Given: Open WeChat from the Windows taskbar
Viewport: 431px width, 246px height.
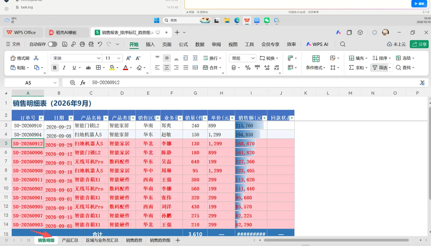Looking at the screenshot, I should pyautogui.click(x=267, y=20).
